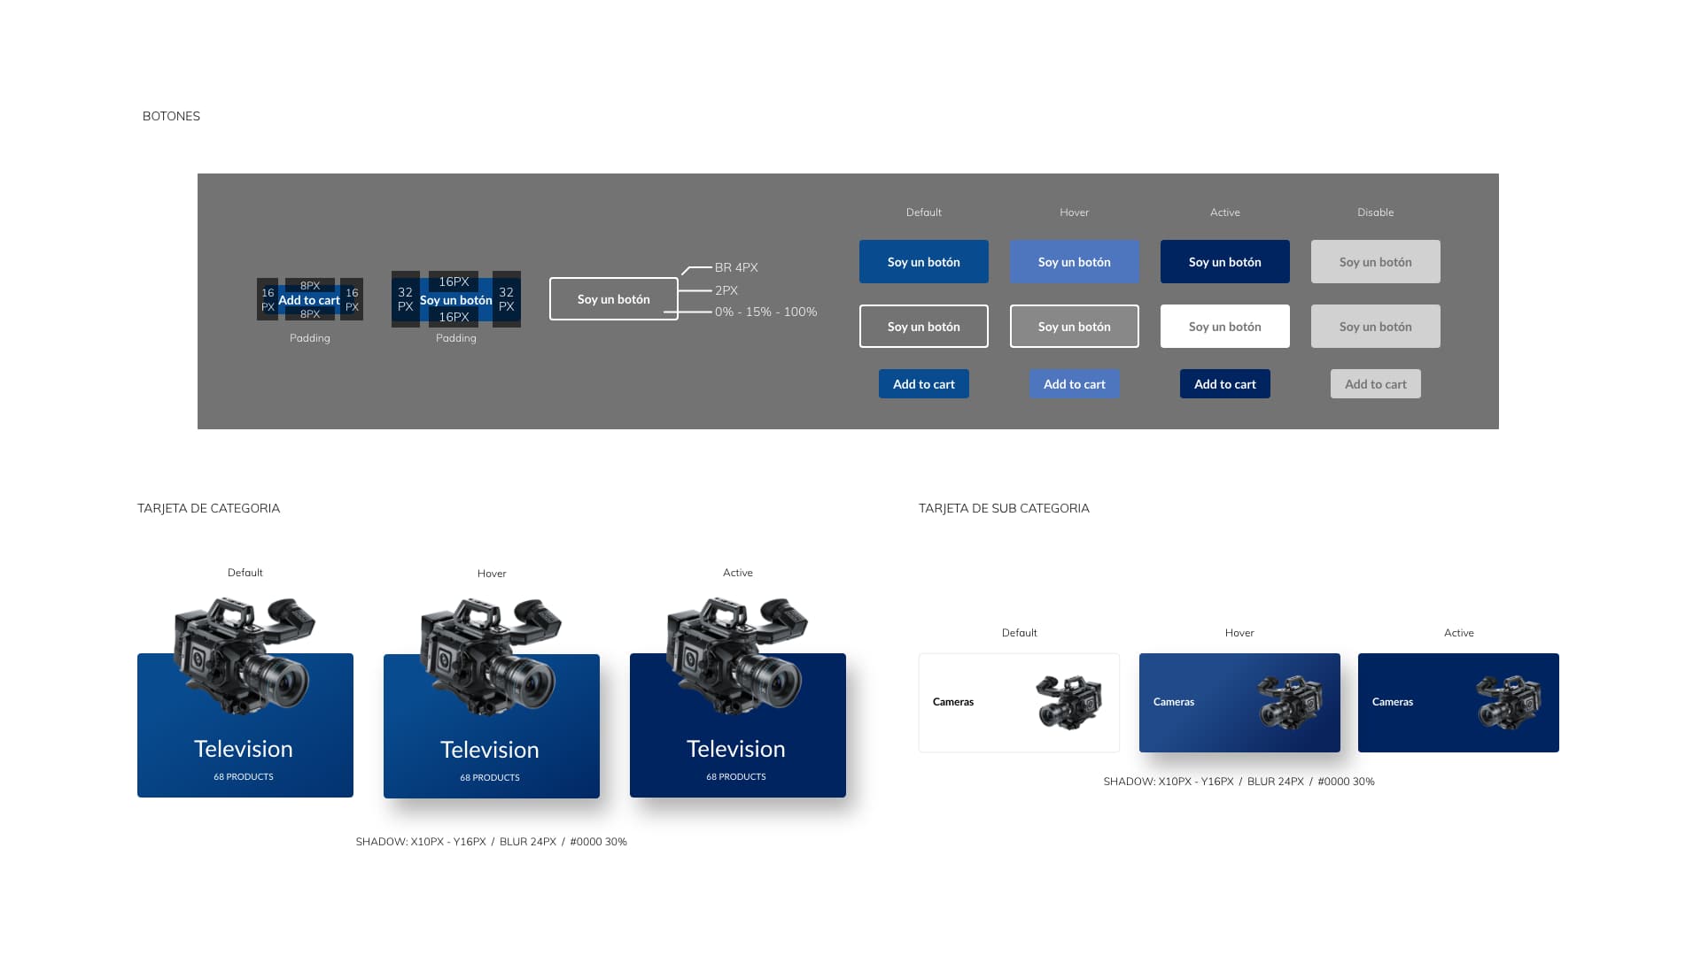Click the Hover Television category card
Image resolution: width=1701 pixels, height=956 pixels.
pyautogui.click(x=492, y=726)
